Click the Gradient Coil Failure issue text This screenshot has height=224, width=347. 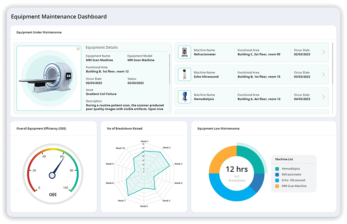pos(101,94)
